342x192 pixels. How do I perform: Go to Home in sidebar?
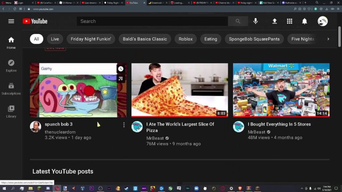pos(11,43)
